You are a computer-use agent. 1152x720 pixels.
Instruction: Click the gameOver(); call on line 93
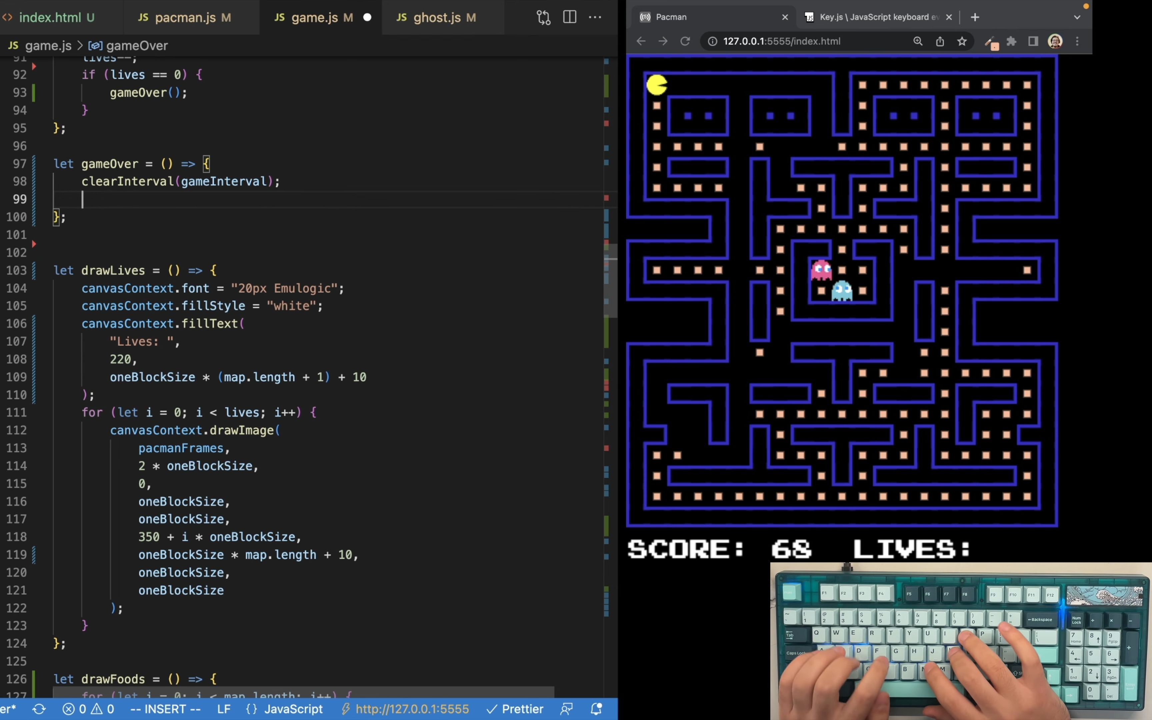click(149, 92)
